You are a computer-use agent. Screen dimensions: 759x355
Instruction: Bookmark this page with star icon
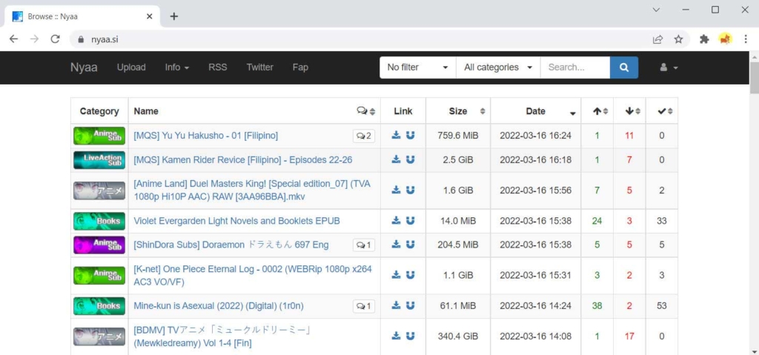(x=679, y=40)
